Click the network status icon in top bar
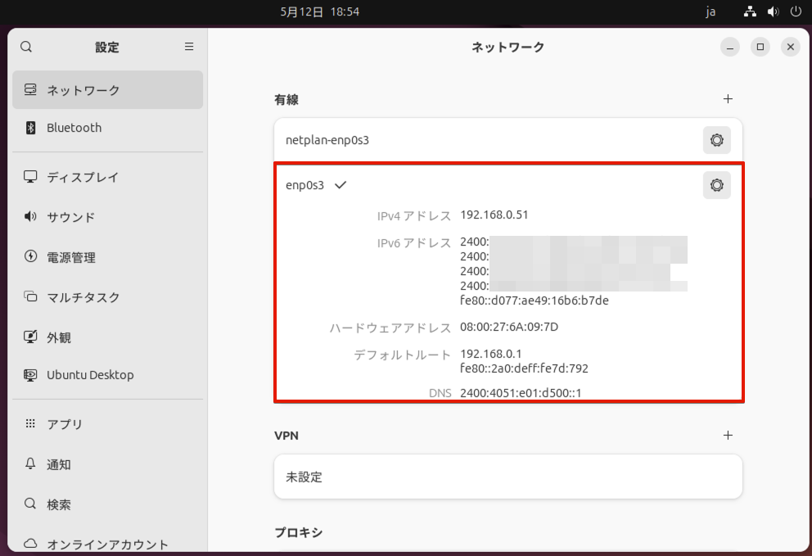The image size is (812, 556). (x=749, y=11)
